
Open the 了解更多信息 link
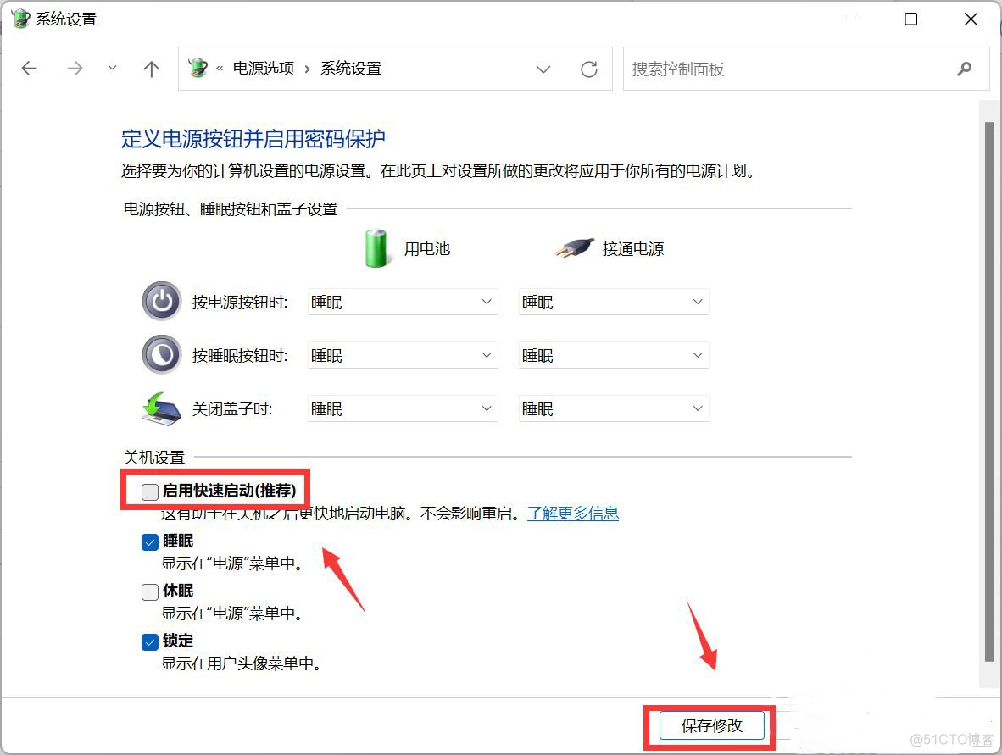pos(573,514)
